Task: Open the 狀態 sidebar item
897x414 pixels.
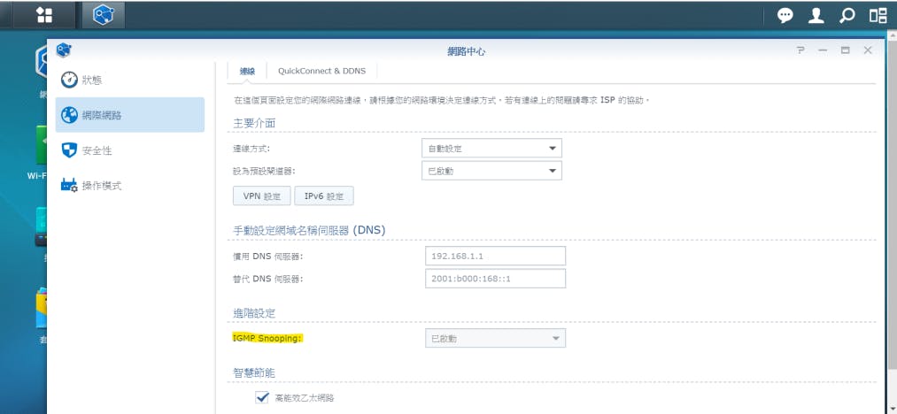Action: [130, 80]
